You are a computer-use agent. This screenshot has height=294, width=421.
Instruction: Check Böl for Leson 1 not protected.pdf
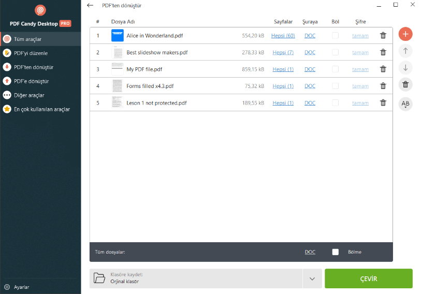pos(336,102)
